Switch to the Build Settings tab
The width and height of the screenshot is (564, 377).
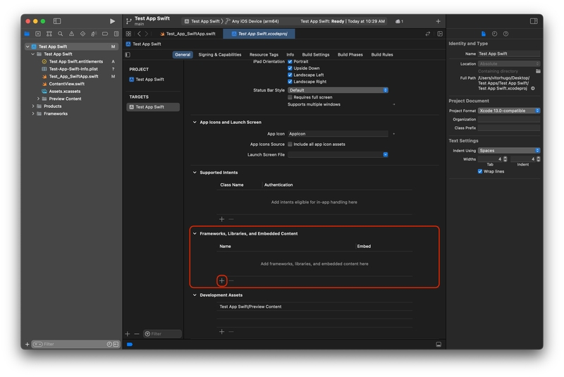(x=316, y=54)
